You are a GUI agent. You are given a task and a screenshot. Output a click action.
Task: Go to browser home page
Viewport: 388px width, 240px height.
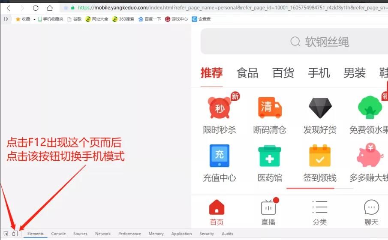click(50, 8)
